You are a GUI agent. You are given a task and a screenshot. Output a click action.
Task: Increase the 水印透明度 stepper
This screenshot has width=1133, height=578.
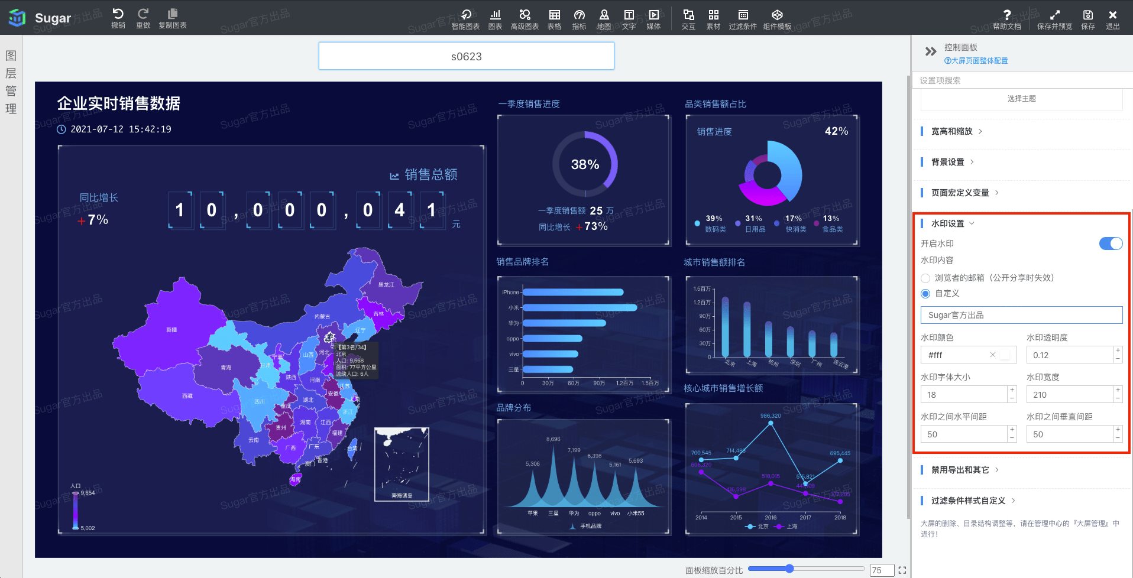pos(1118,350)
